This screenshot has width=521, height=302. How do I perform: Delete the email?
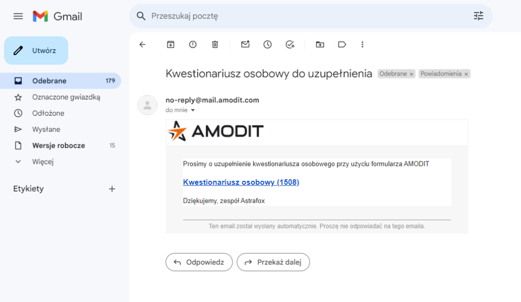click(215, 44)
